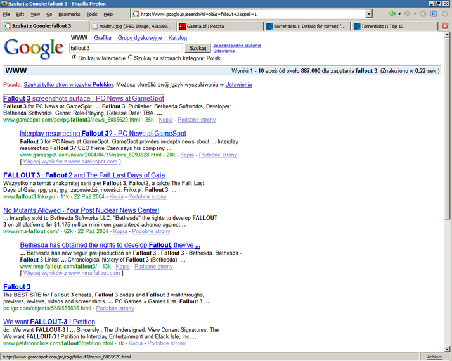Open the Forward history dropdown arrow
Viewport: 452px width, 361px height.
click(x=415, y=14)
